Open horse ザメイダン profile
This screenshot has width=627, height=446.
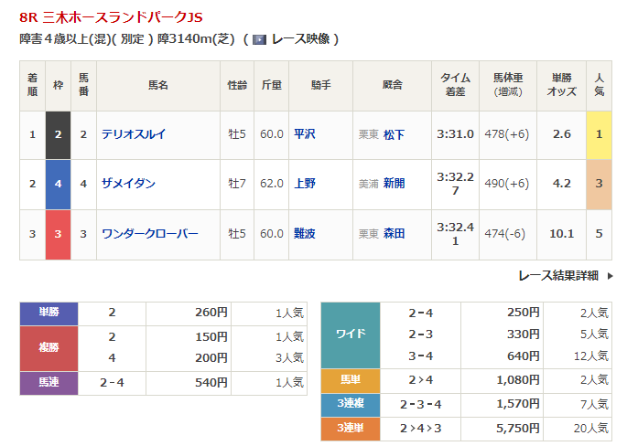[x=128, y=184]
